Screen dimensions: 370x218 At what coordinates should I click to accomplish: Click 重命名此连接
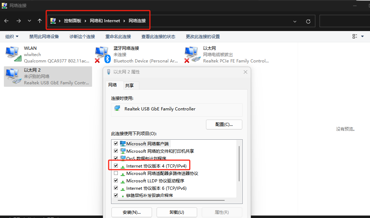[118, 37]
